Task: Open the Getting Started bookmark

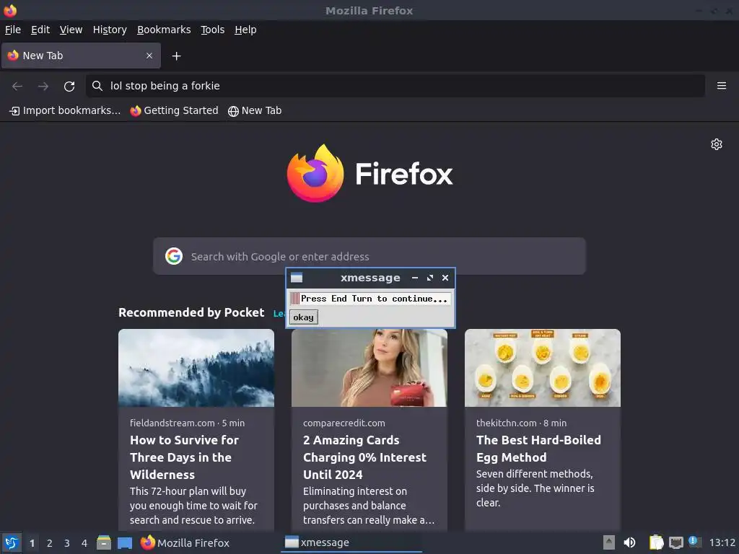Action: 175,110
